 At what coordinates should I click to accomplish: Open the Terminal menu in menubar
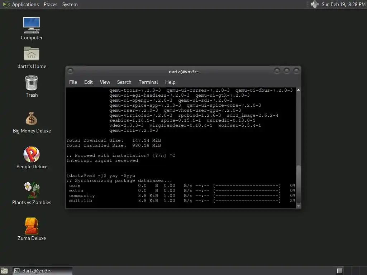click(x=148, y=82)
